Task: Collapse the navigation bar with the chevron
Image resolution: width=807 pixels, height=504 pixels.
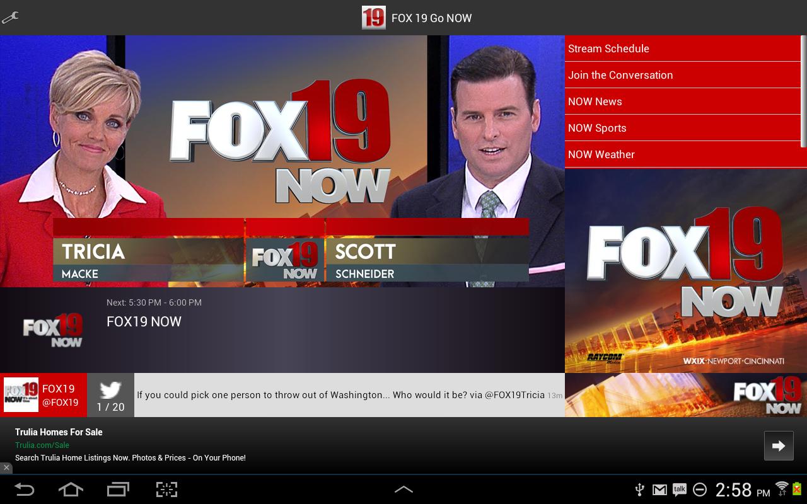Action: click(x=404, y=490)
